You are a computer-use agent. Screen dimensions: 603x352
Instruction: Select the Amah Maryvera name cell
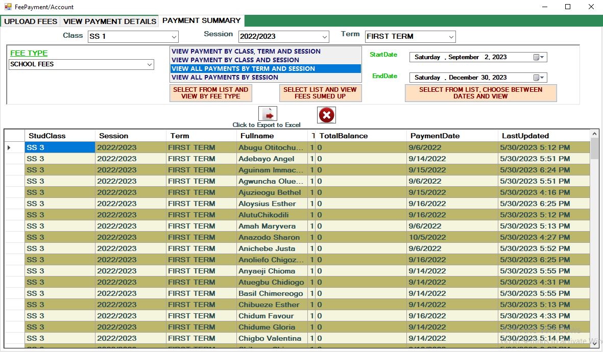click(x=272, y=226)
